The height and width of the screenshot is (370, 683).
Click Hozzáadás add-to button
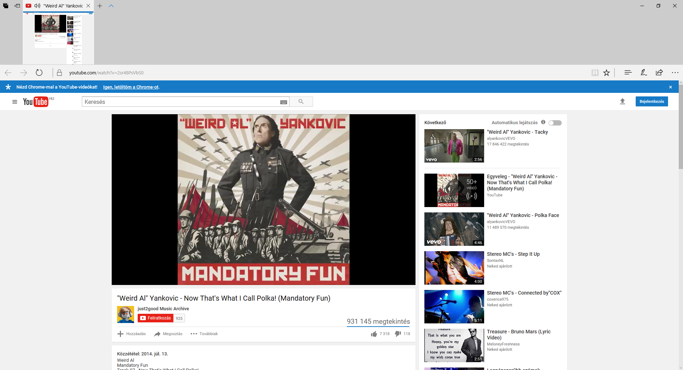tap(132, 334)
